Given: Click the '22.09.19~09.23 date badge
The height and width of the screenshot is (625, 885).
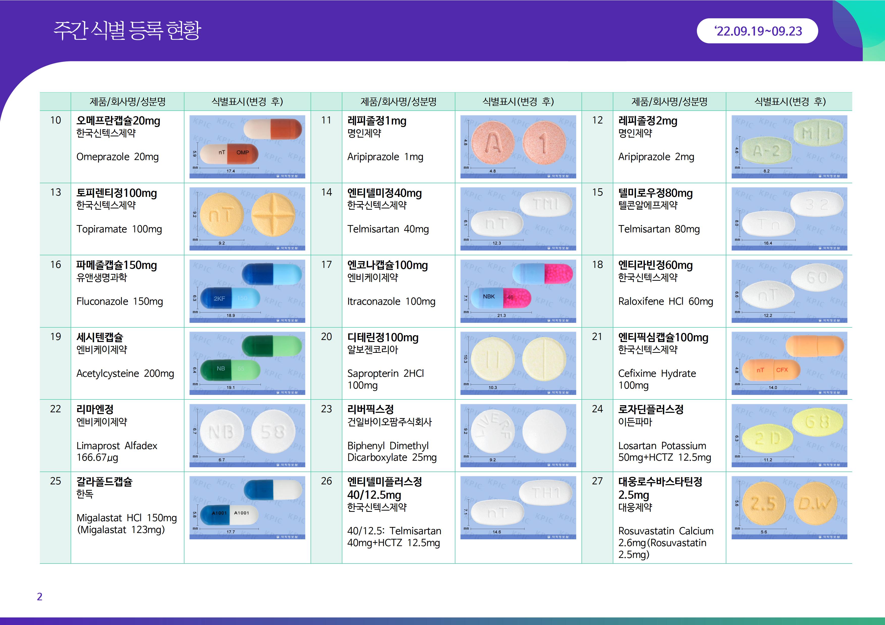Looking at the screenshot, I should coord(757,31).
